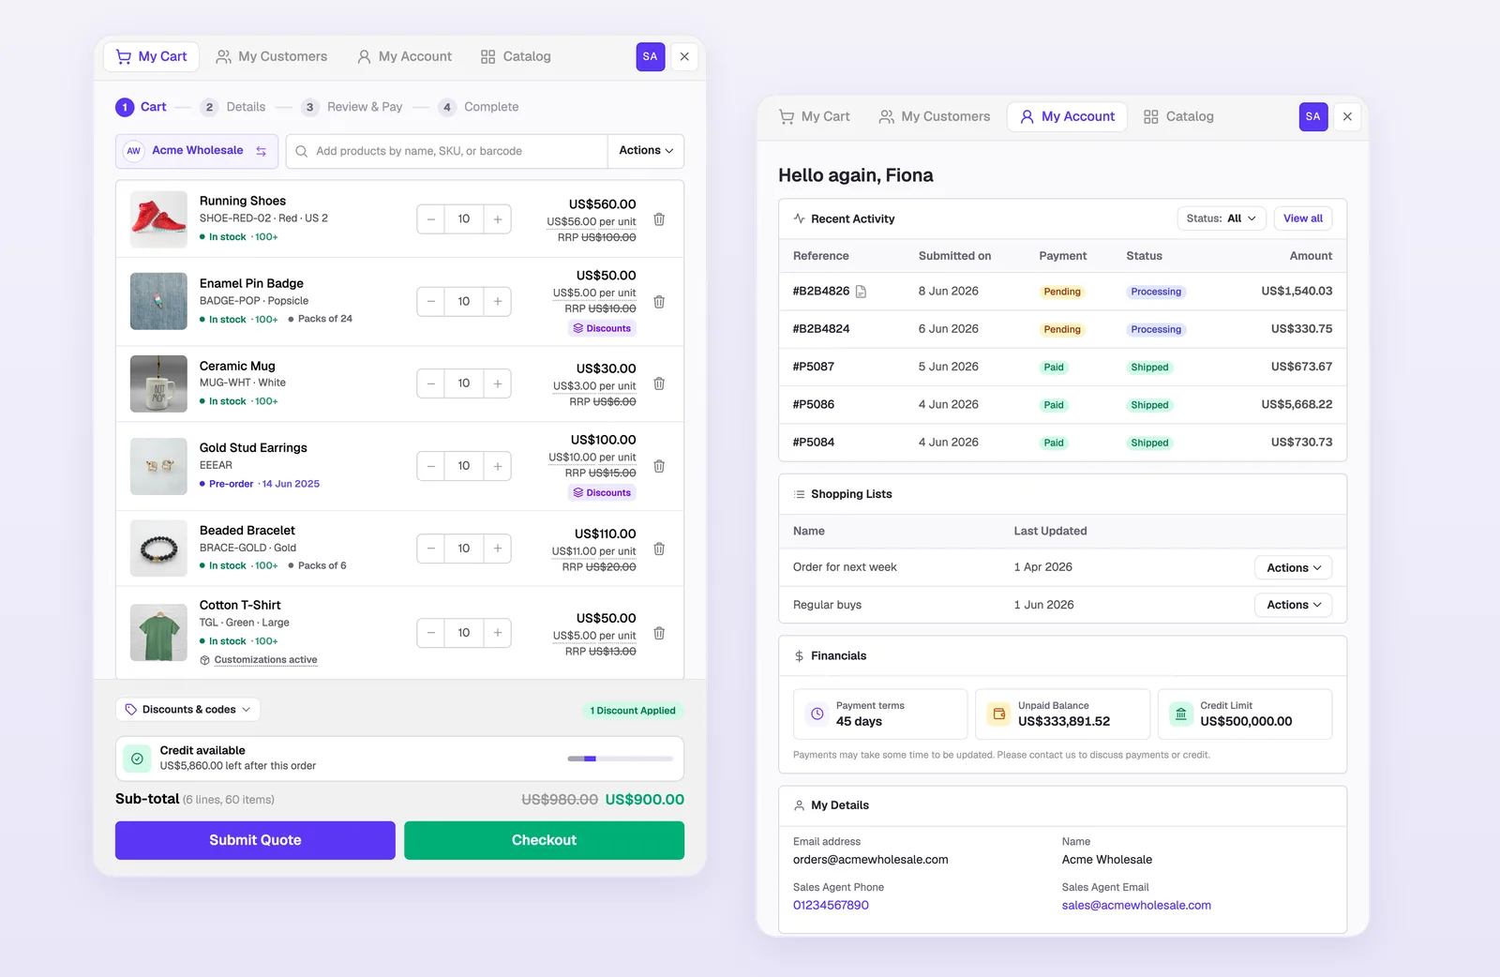
Task: Click View all recent activity
Action: (x=1303, y=218)
